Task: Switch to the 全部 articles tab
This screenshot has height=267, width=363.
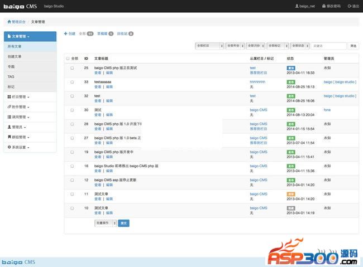Action: [86, 33]
